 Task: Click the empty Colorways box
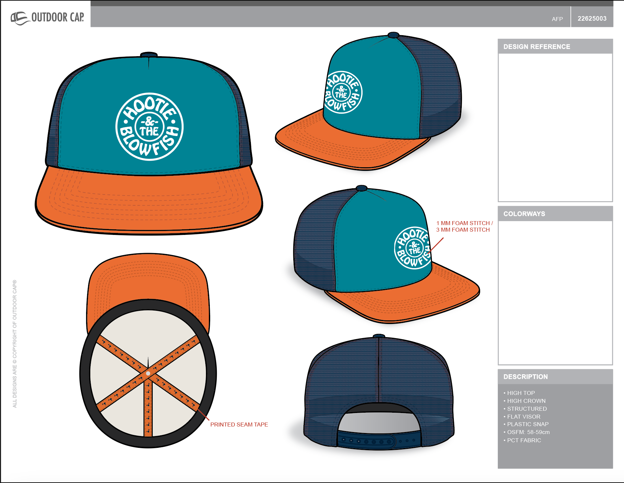coord(555,293)
